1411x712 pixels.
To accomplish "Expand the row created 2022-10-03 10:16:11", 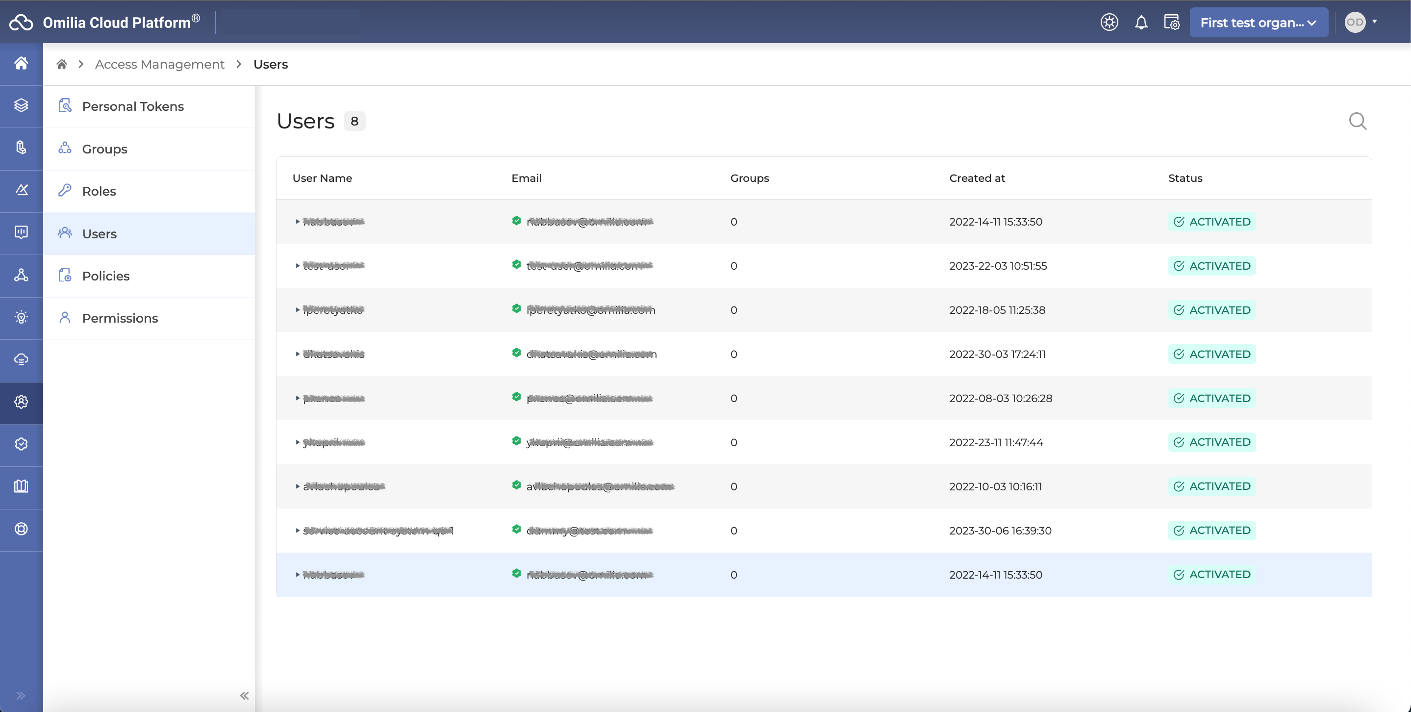I will click(x=298, y=486).
